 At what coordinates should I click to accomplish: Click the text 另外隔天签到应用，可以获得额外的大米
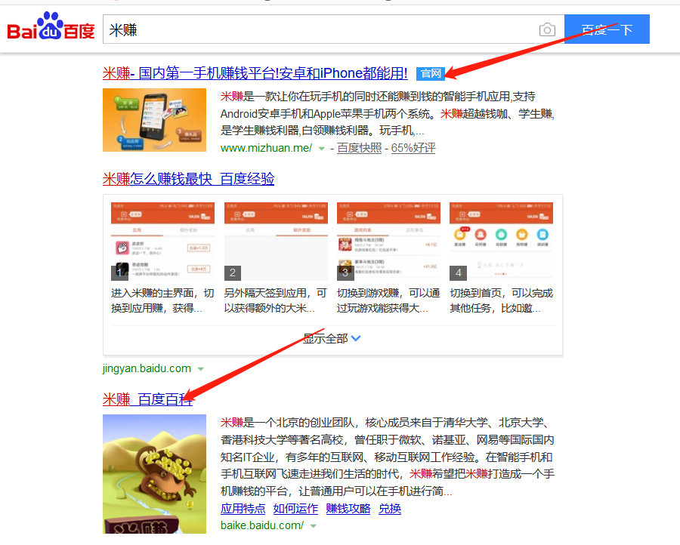pyautogui.click(x=275, y=300)
